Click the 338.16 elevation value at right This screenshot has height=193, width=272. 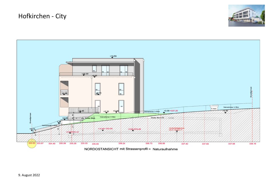pyautogui.click(x=253, y=143)
